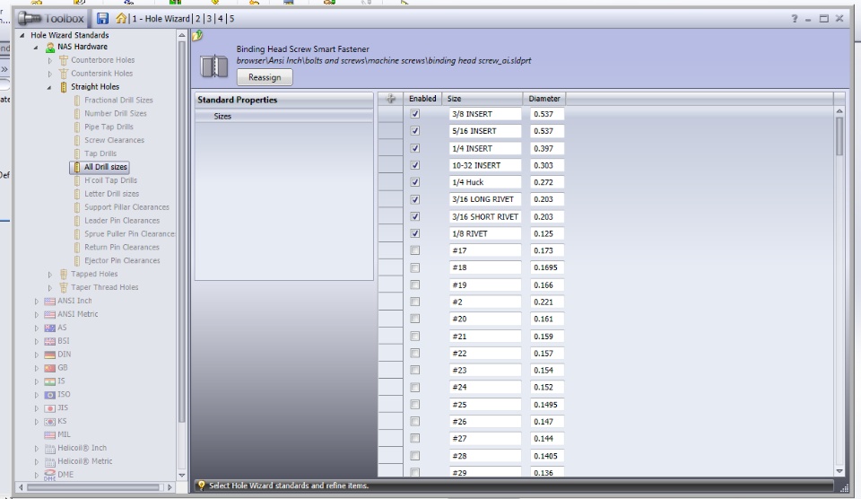Edit the 3/16 SHORT RIVET size field
861x499 pixels.
coord(485,216)
